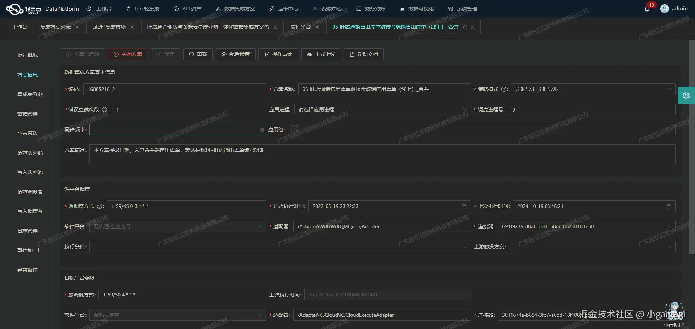
Task: Expand 应用进程 dropdown
Action: pyautogui.click(x=383, y=109)
